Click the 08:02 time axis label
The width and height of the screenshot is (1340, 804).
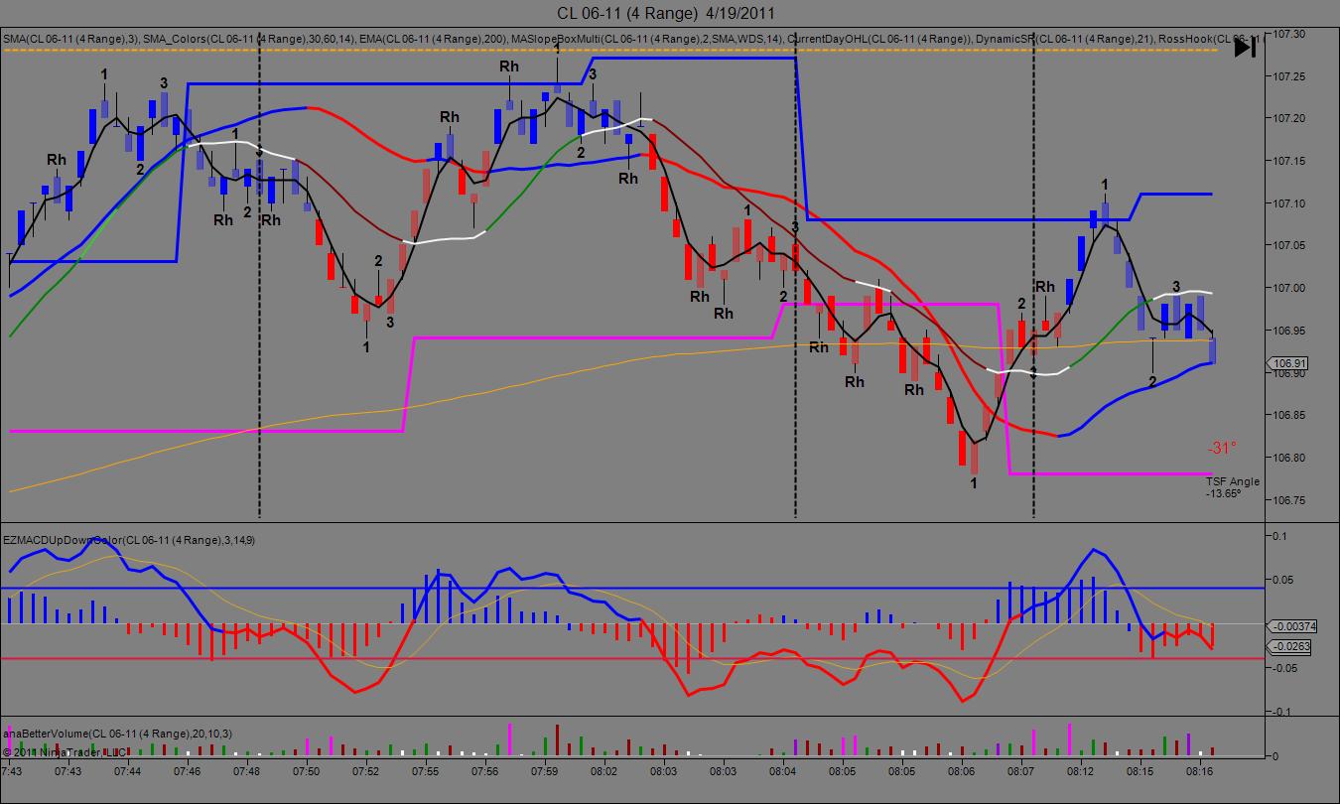[604, 770]
